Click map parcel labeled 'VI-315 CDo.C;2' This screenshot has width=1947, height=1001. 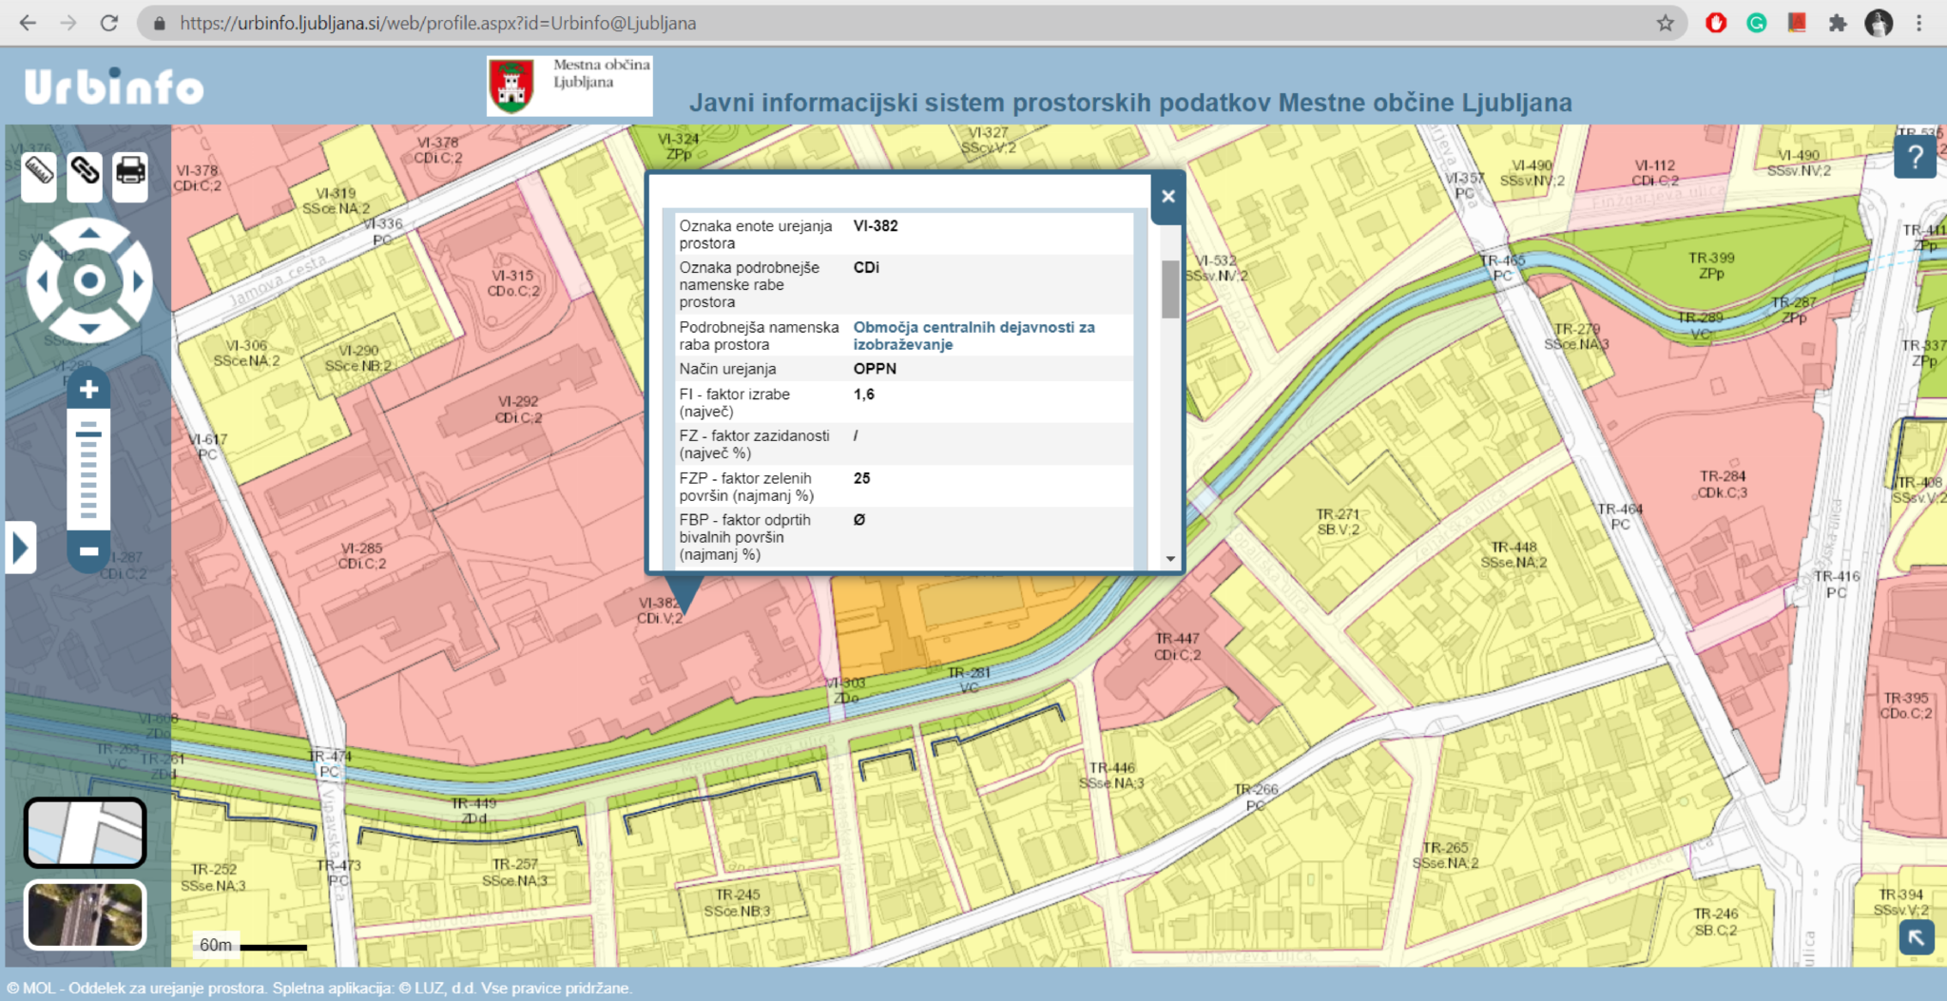coord(512,283)
